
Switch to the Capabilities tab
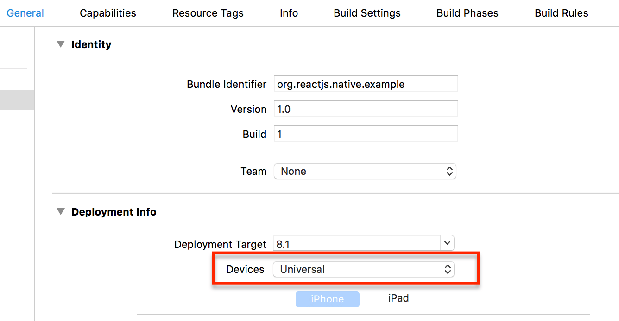[x=107, y=13]
